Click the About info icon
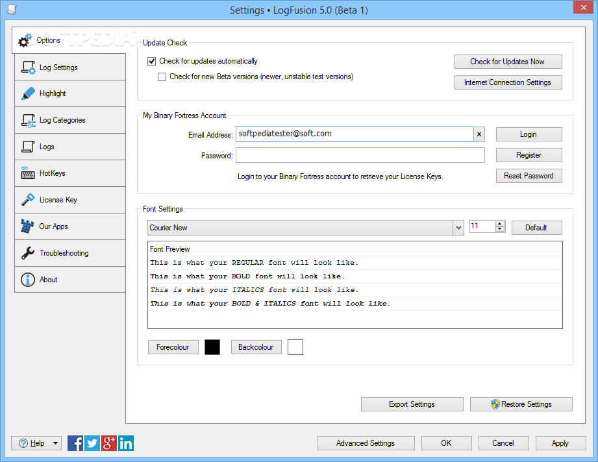Image resolution: width=598 pixels, height=462 pixels. click(28, 280)
